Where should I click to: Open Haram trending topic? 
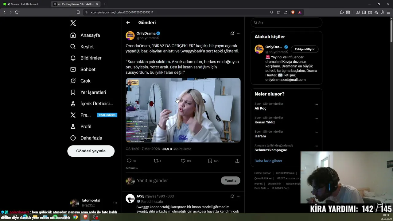pos(260,136)
